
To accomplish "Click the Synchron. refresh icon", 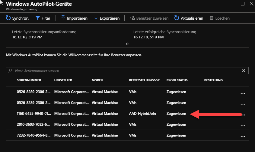I will tap(8, 18).
